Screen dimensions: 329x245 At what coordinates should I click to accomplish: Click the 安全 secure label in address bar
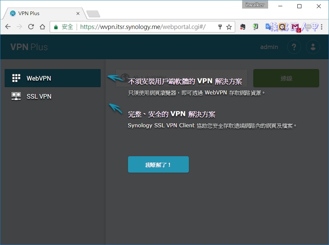click(67, 27)
